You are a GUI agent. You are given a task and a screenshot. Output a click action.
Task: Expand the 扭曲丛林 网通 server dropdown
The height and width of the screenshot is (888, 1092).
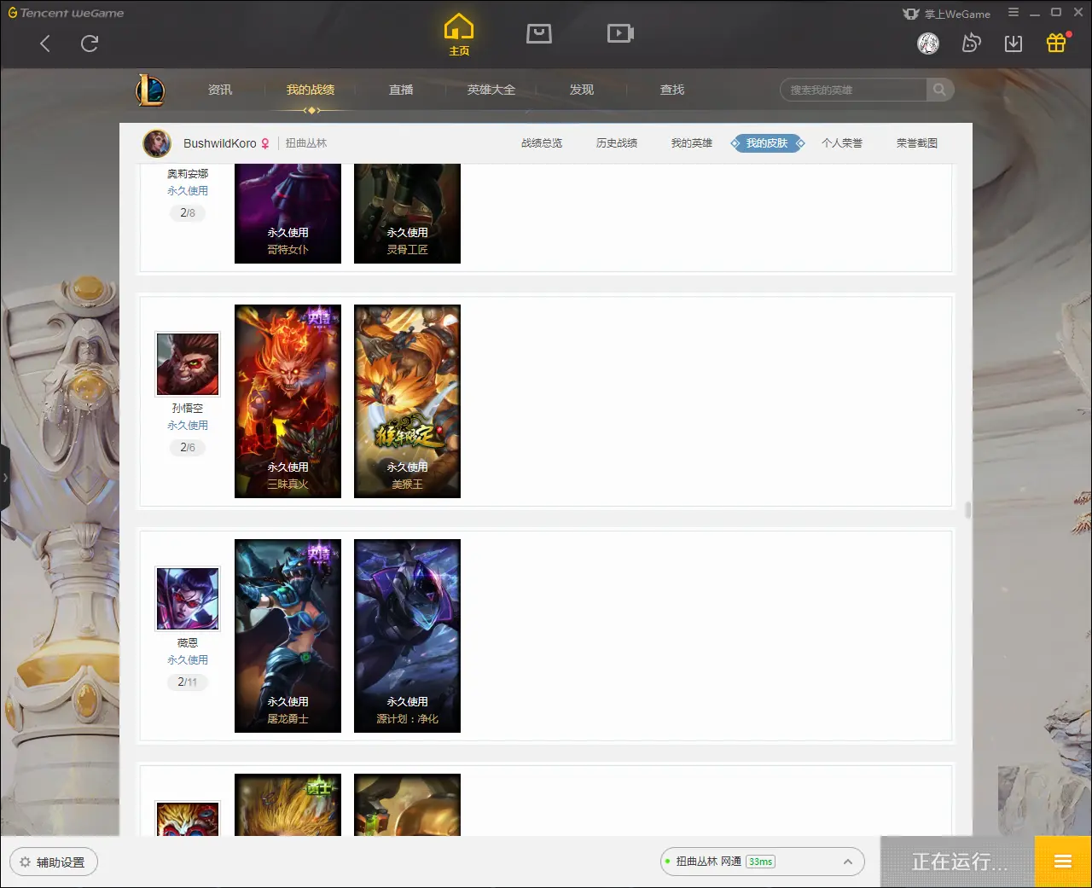tap(763, 862)
